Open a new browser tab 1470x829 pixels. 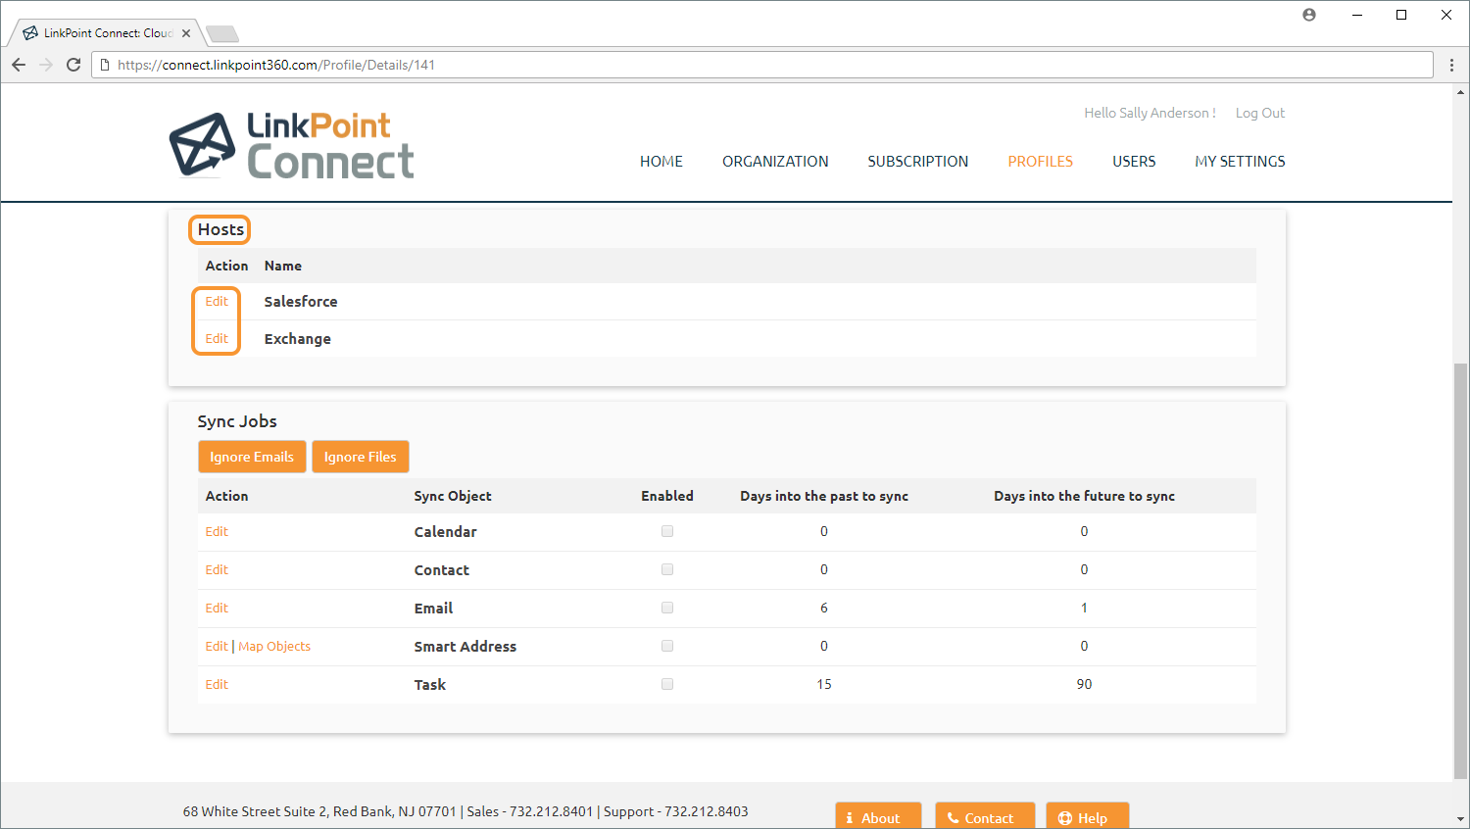point(222,34)
